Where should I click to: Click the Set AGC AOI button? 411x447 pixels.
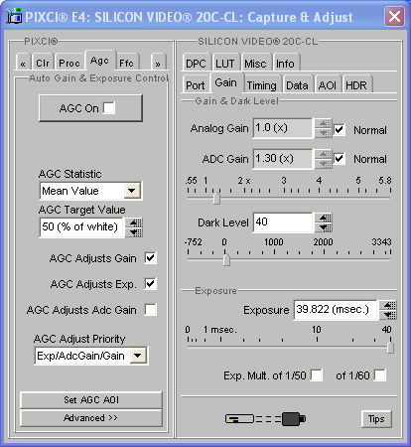[91, 400]
